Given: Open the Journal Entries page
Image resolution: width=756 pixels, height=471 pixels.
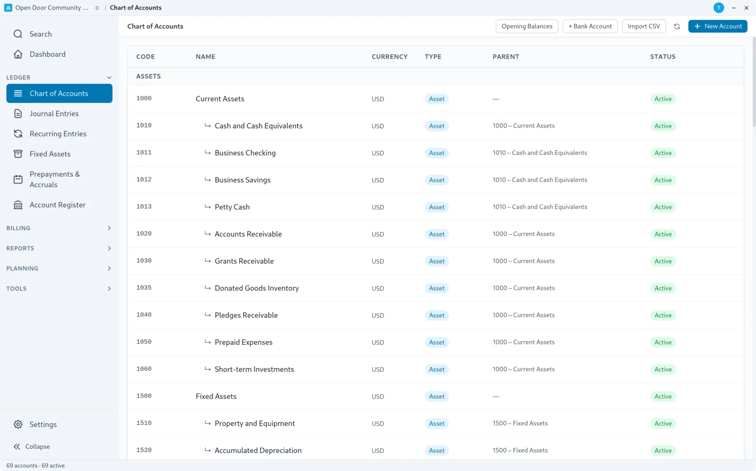Looking at the screenshot, I should coord(59,114).
